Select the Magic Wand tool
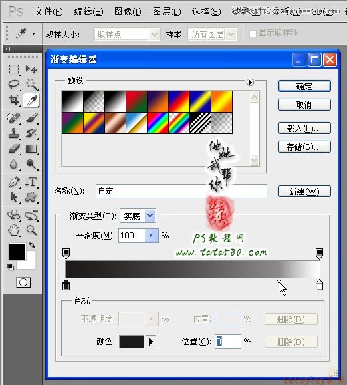 pos(32,84)
